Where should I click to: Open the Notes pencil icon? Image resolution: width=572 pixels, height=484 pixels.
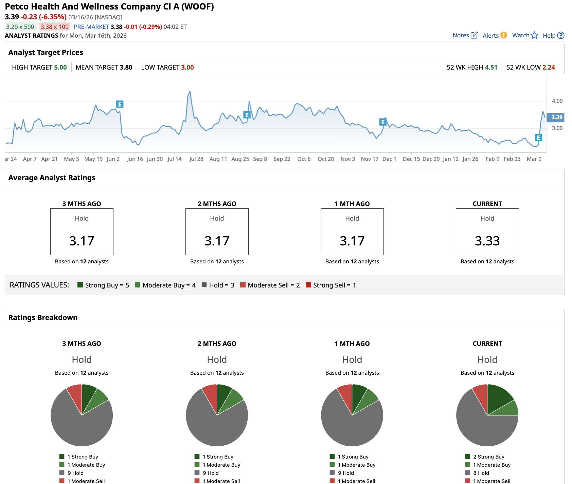(x=474, y=35)
